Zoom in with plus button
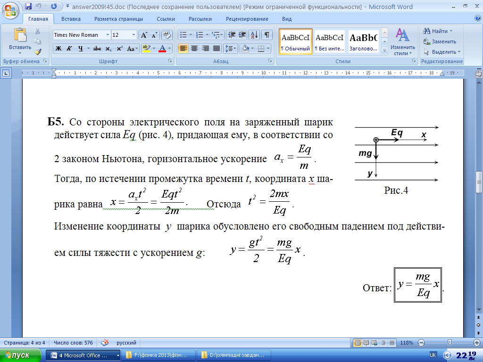Screen dimensions: 483x362 476,343
